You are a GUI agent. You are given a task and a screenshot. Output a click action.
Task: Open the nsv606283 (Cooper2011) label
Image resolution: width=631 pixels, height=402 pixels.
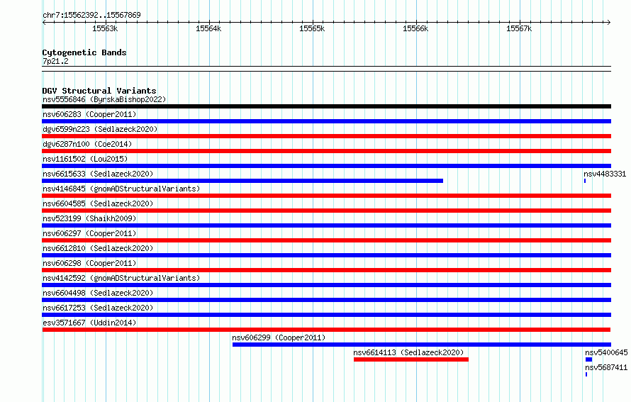coord(89,114)
